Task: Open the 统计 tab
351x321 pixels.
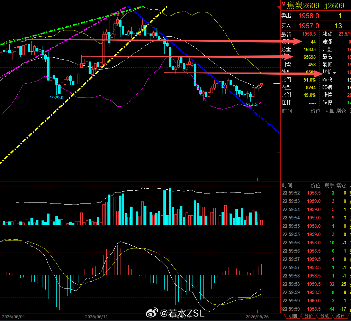Action: pos(340,316)
